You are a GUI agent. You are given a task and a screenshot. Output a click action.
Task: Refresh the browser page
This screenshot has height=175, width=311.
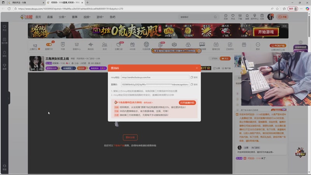point(9,9)
